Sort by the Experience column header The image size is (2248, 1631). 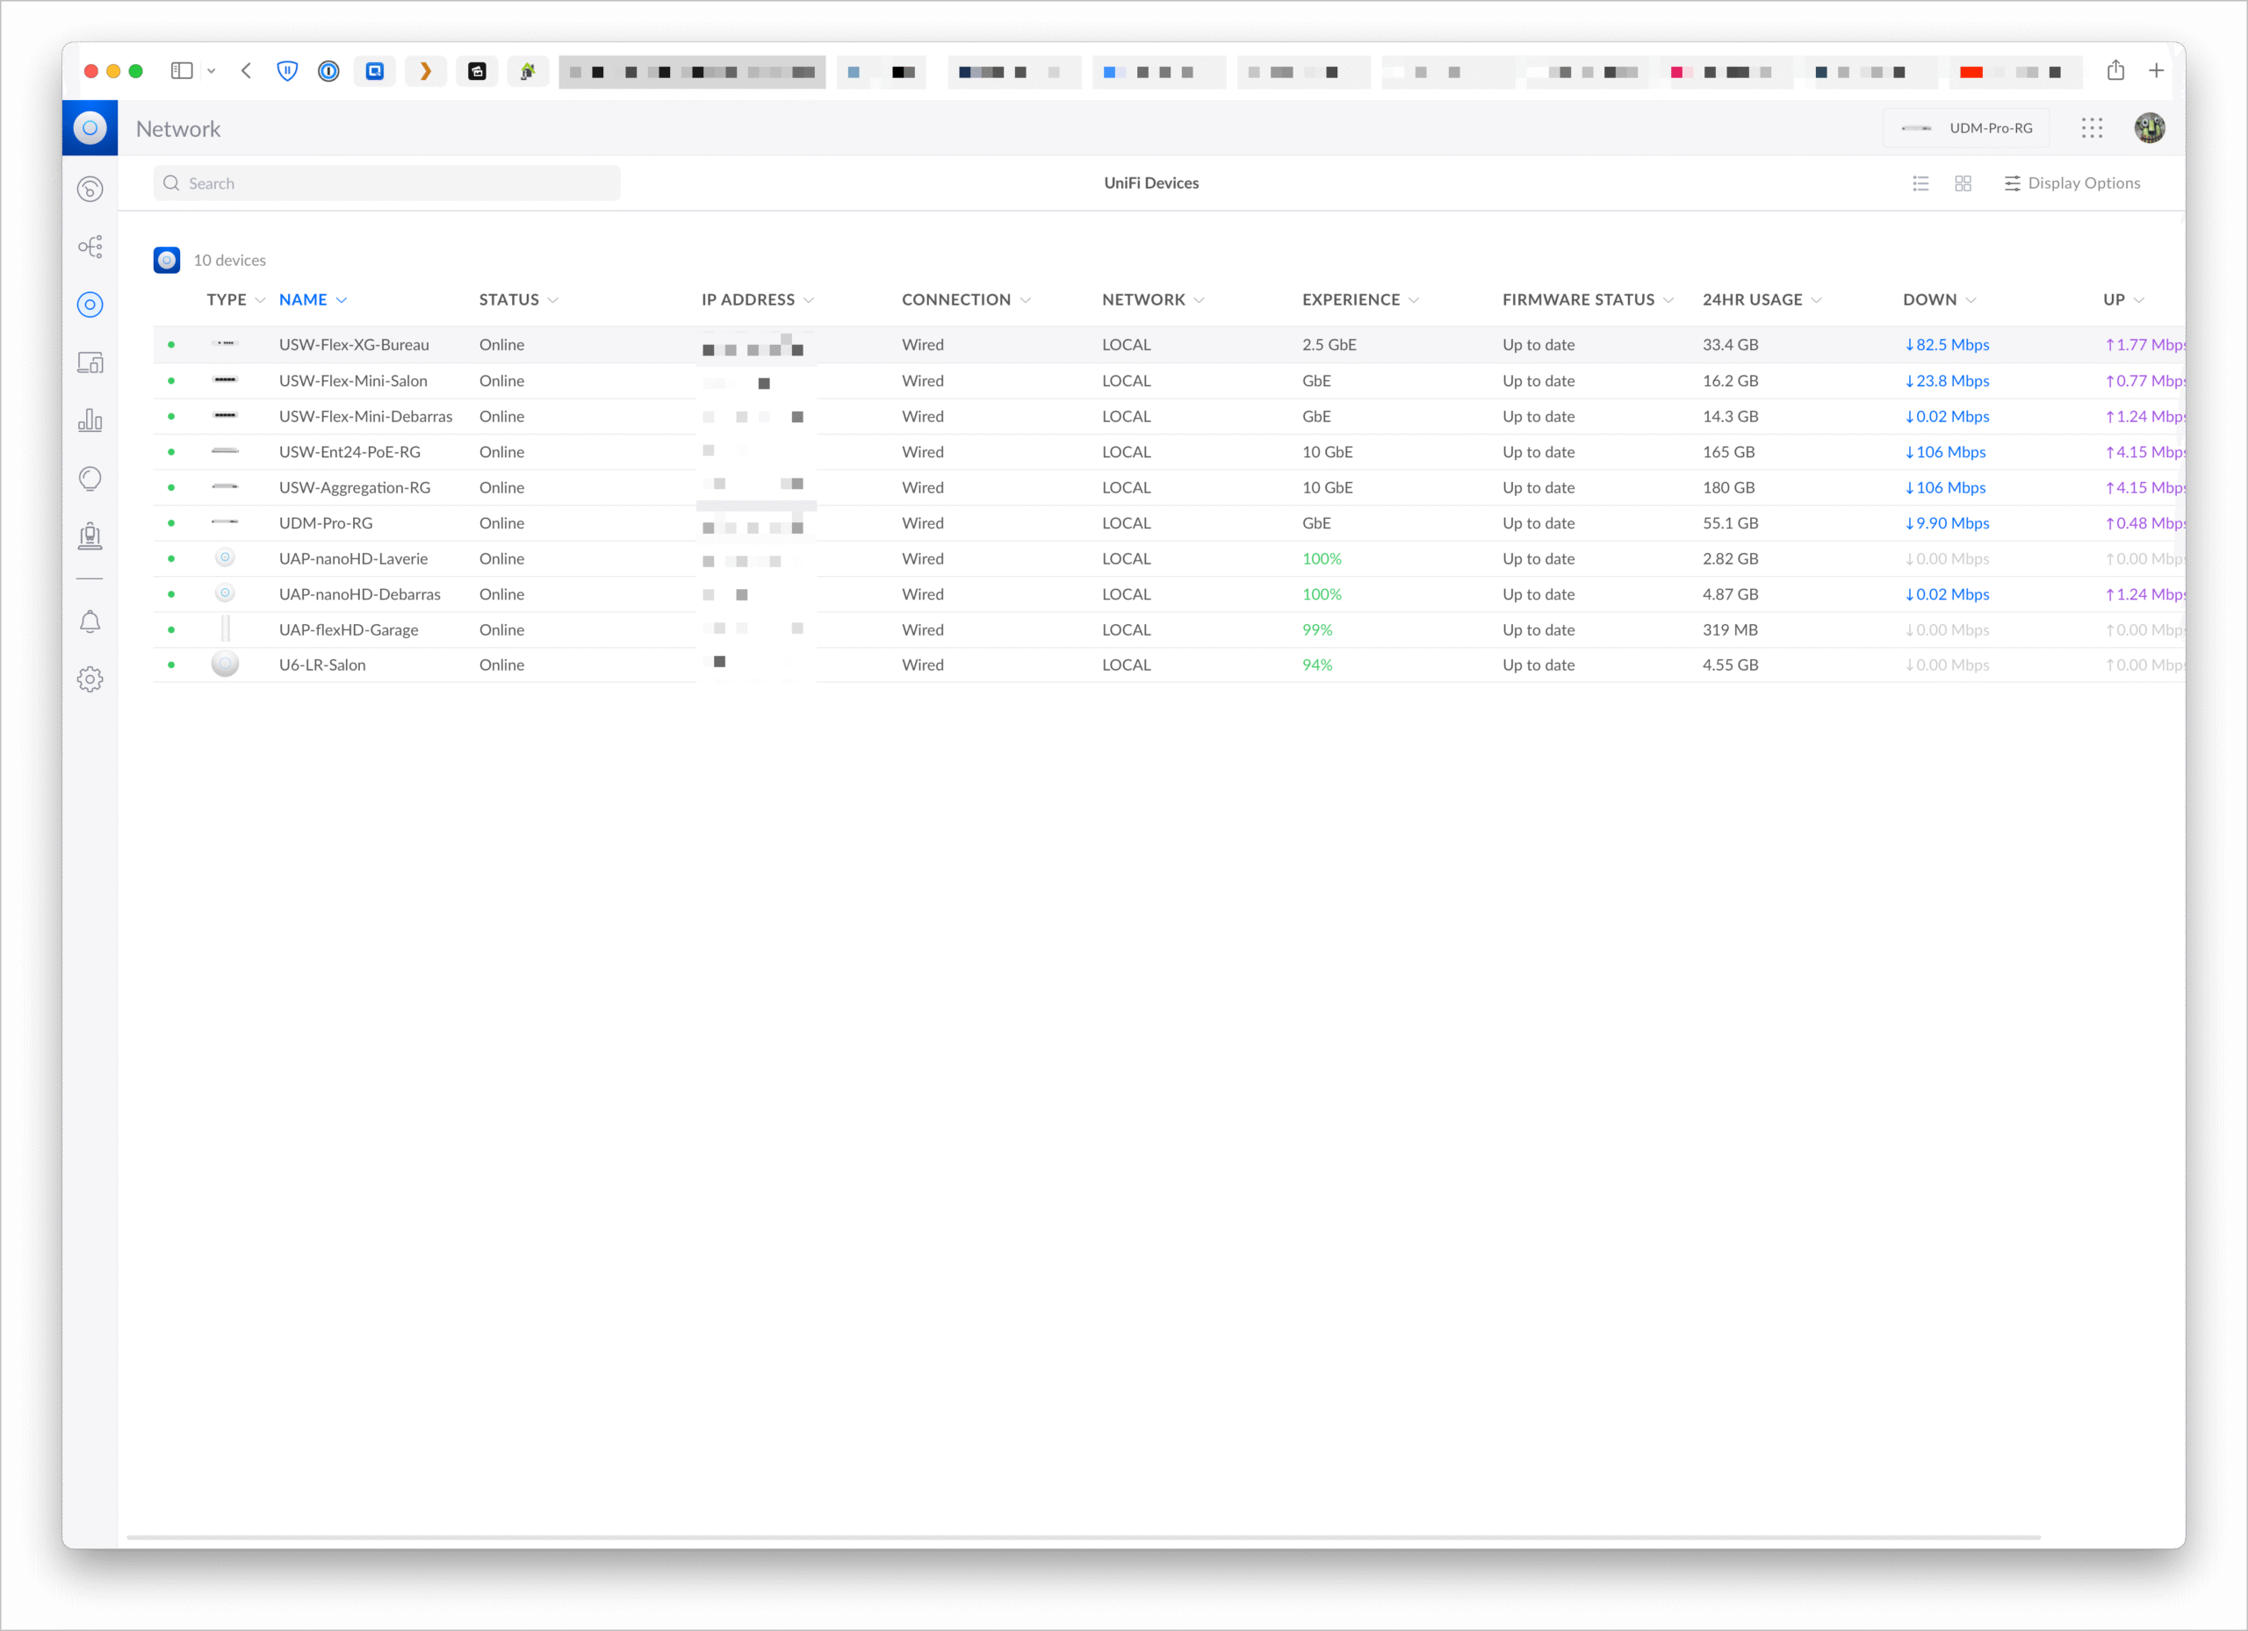(x=1350, y=299)
